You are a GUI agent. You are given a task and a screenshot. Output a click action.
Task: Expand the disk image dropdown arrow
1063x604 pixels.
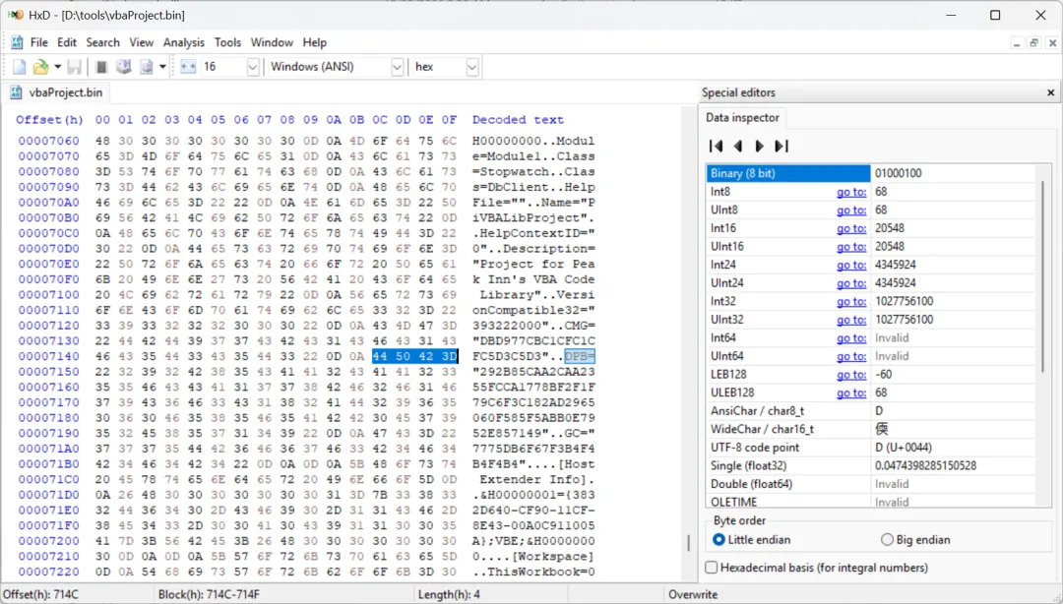tap(162, 67)
